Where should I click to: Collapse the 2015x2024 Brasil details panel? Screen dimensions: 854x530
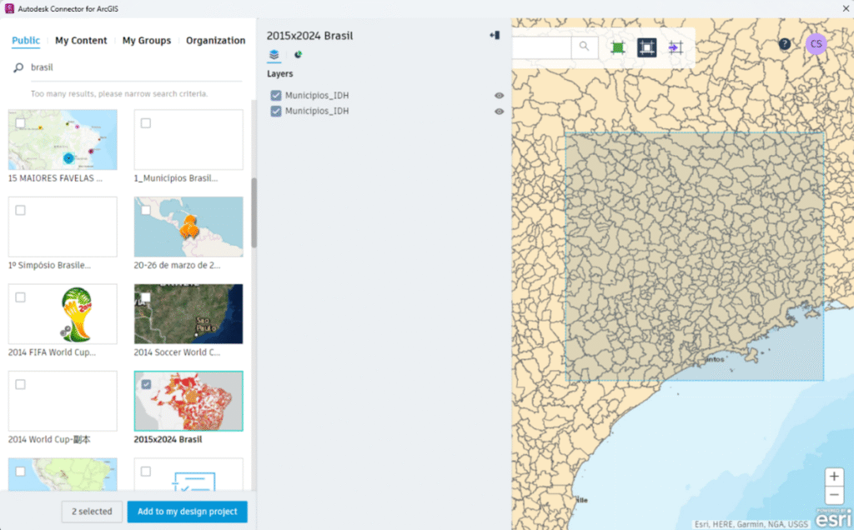[x=495, y=35]
